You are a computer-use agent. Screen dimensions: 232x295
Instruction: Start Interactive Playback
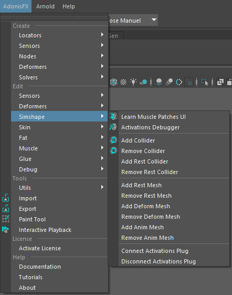click(59, 230)
